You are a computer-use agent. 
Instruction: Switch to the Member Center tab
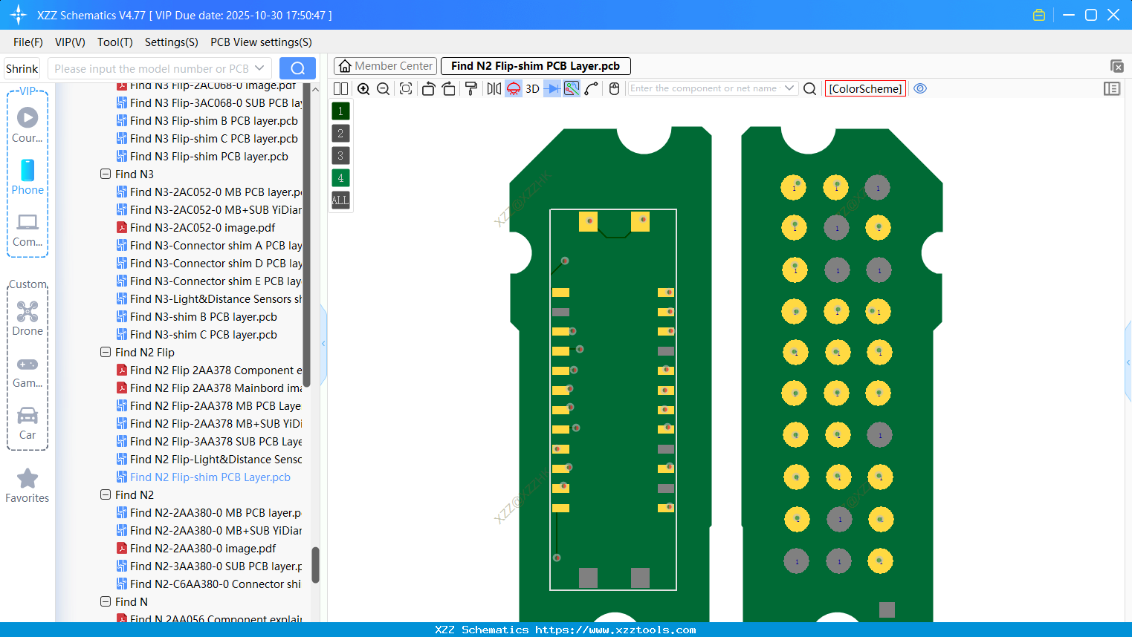click(x=384, y=65)
